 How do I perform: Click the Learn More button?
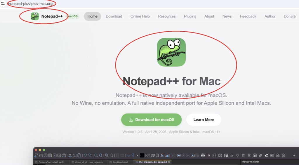pos(204,120)
